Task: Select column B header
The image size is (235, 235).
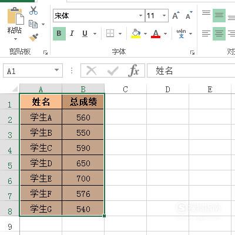Action: pyautogui.click(x=83, y=89)
